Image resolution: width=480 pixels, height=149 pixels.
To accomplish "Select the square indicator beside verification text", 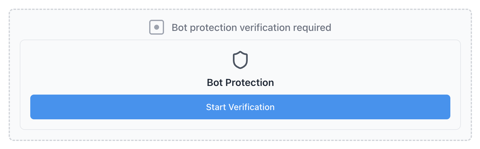I will (157, 28).
